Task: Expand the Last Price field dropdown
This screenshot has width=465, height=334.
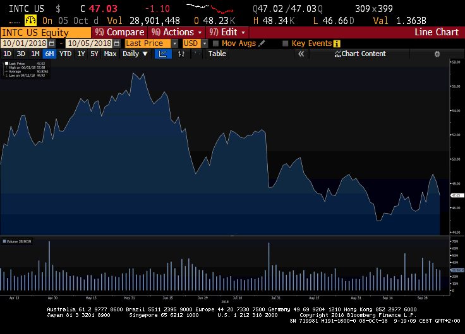Action: [174, 43]
